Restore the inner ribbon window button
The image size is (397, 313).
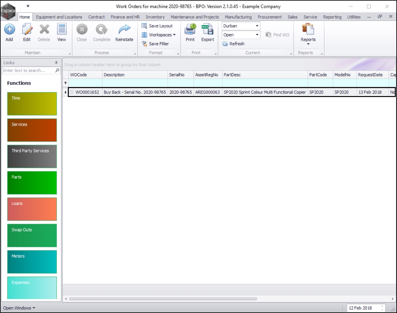(380, 17)
